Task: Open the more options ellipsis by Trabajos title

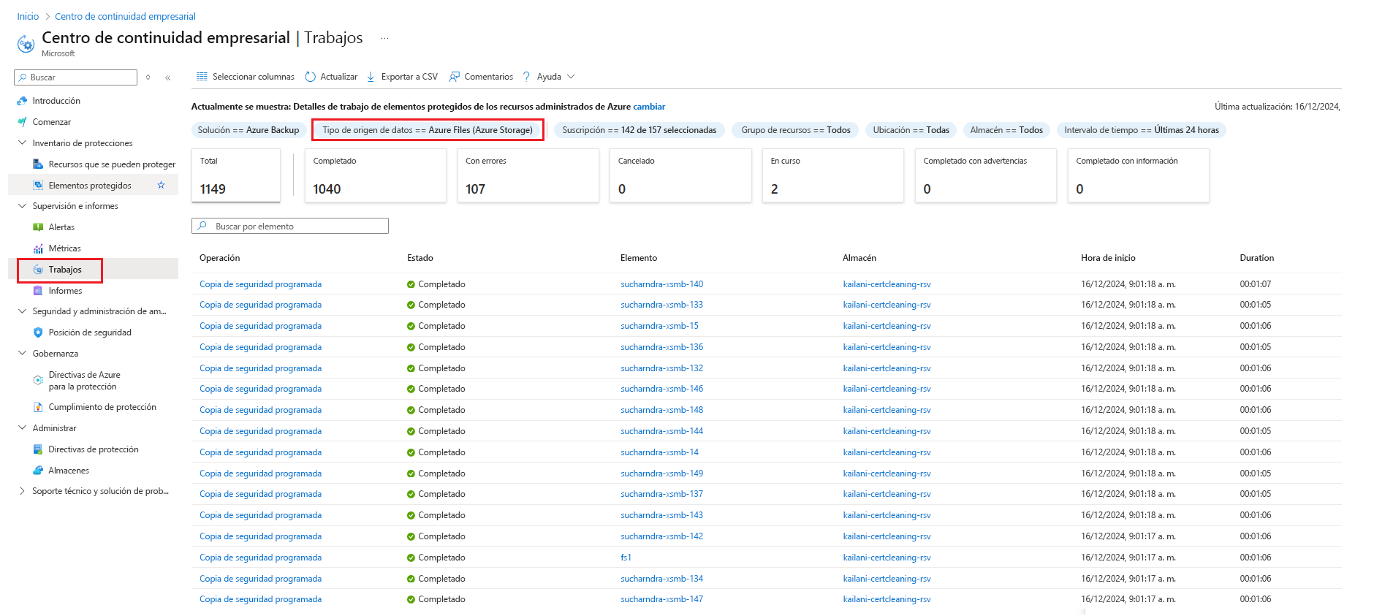Action: pyautogui.click(x=384, y=38)
